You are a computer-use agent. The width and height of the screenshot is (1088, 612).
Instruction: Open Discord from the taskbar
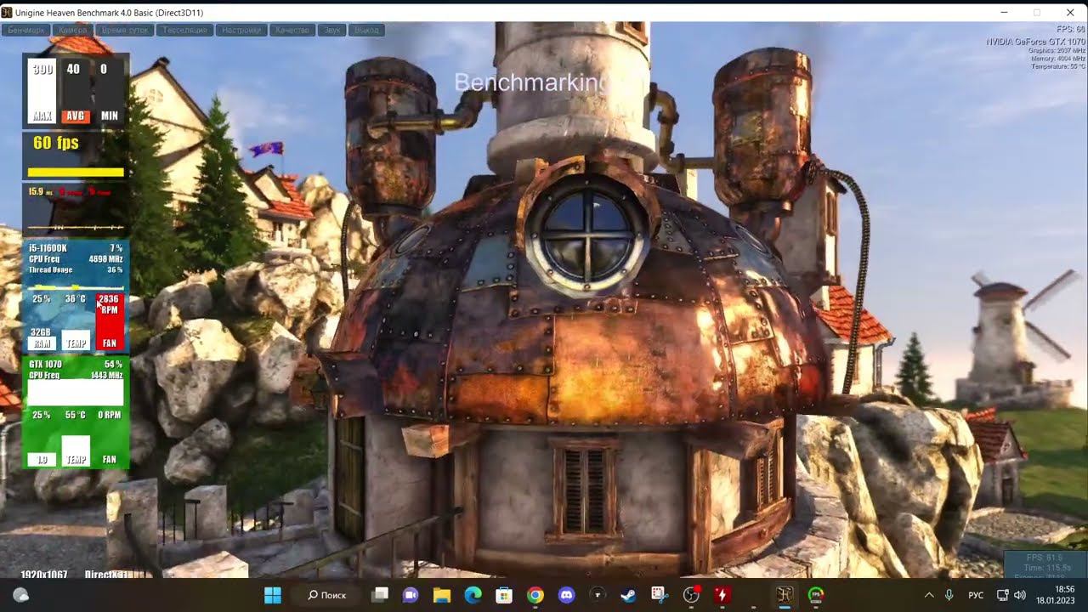click(x=566, y=595)
